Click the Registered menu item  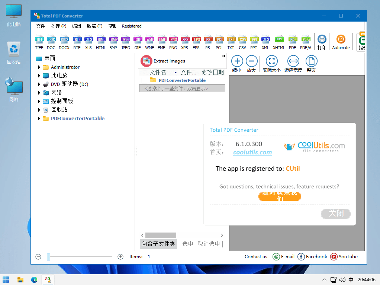[x=132, y=26]
